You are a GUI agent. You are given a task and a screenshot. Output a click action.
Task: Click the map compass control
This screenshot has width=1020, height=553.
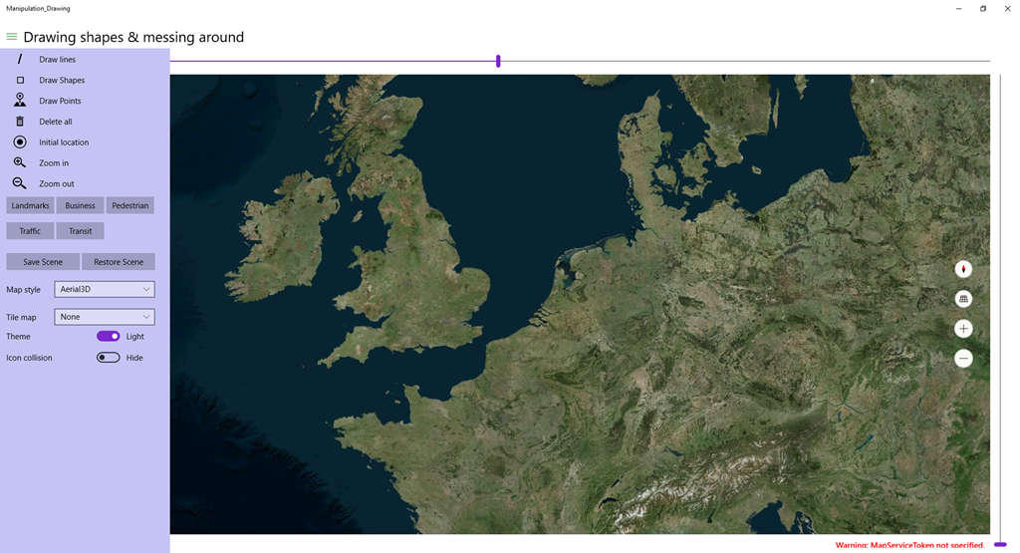[x=963, y=269]
